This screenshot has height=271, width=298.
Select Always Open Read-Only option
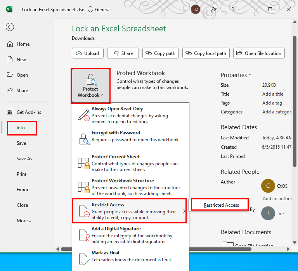point(130,115)
